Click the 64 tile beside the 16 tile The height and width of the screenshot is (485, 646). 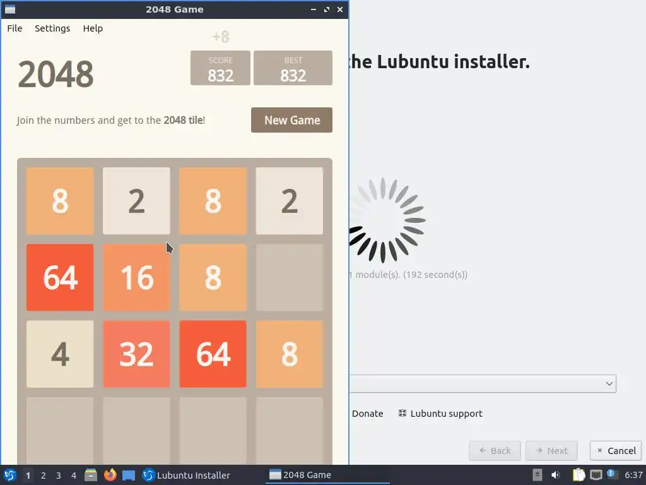pyautogui.click(x=60, y=277)
